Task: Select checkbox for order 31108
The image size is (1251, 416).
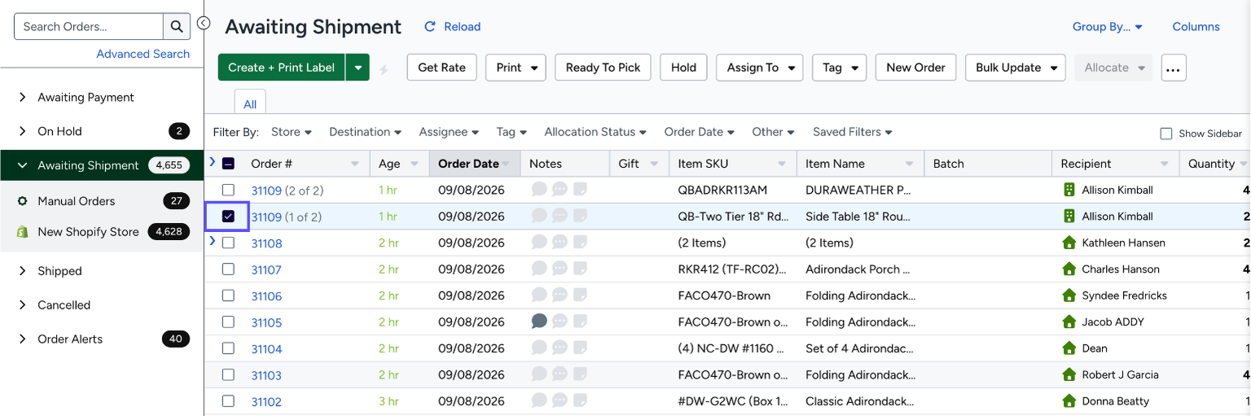Action: click(228, 243)
